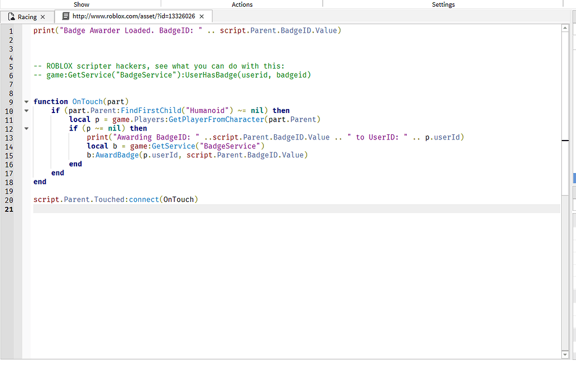Click the scroll-down arrow below the scrollbar

(565, 354)
